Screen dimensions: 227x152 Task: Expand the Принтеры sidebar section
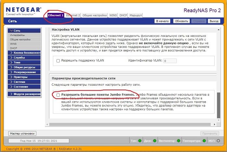point(24,77)
